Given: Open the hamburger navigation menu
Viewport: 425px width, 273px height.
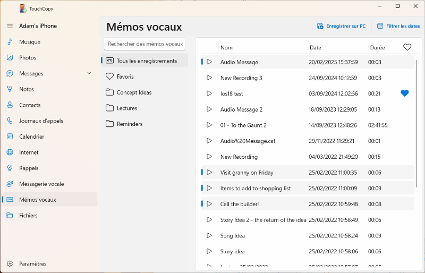Looking at the screenshot, I should [x=10, y=26].
